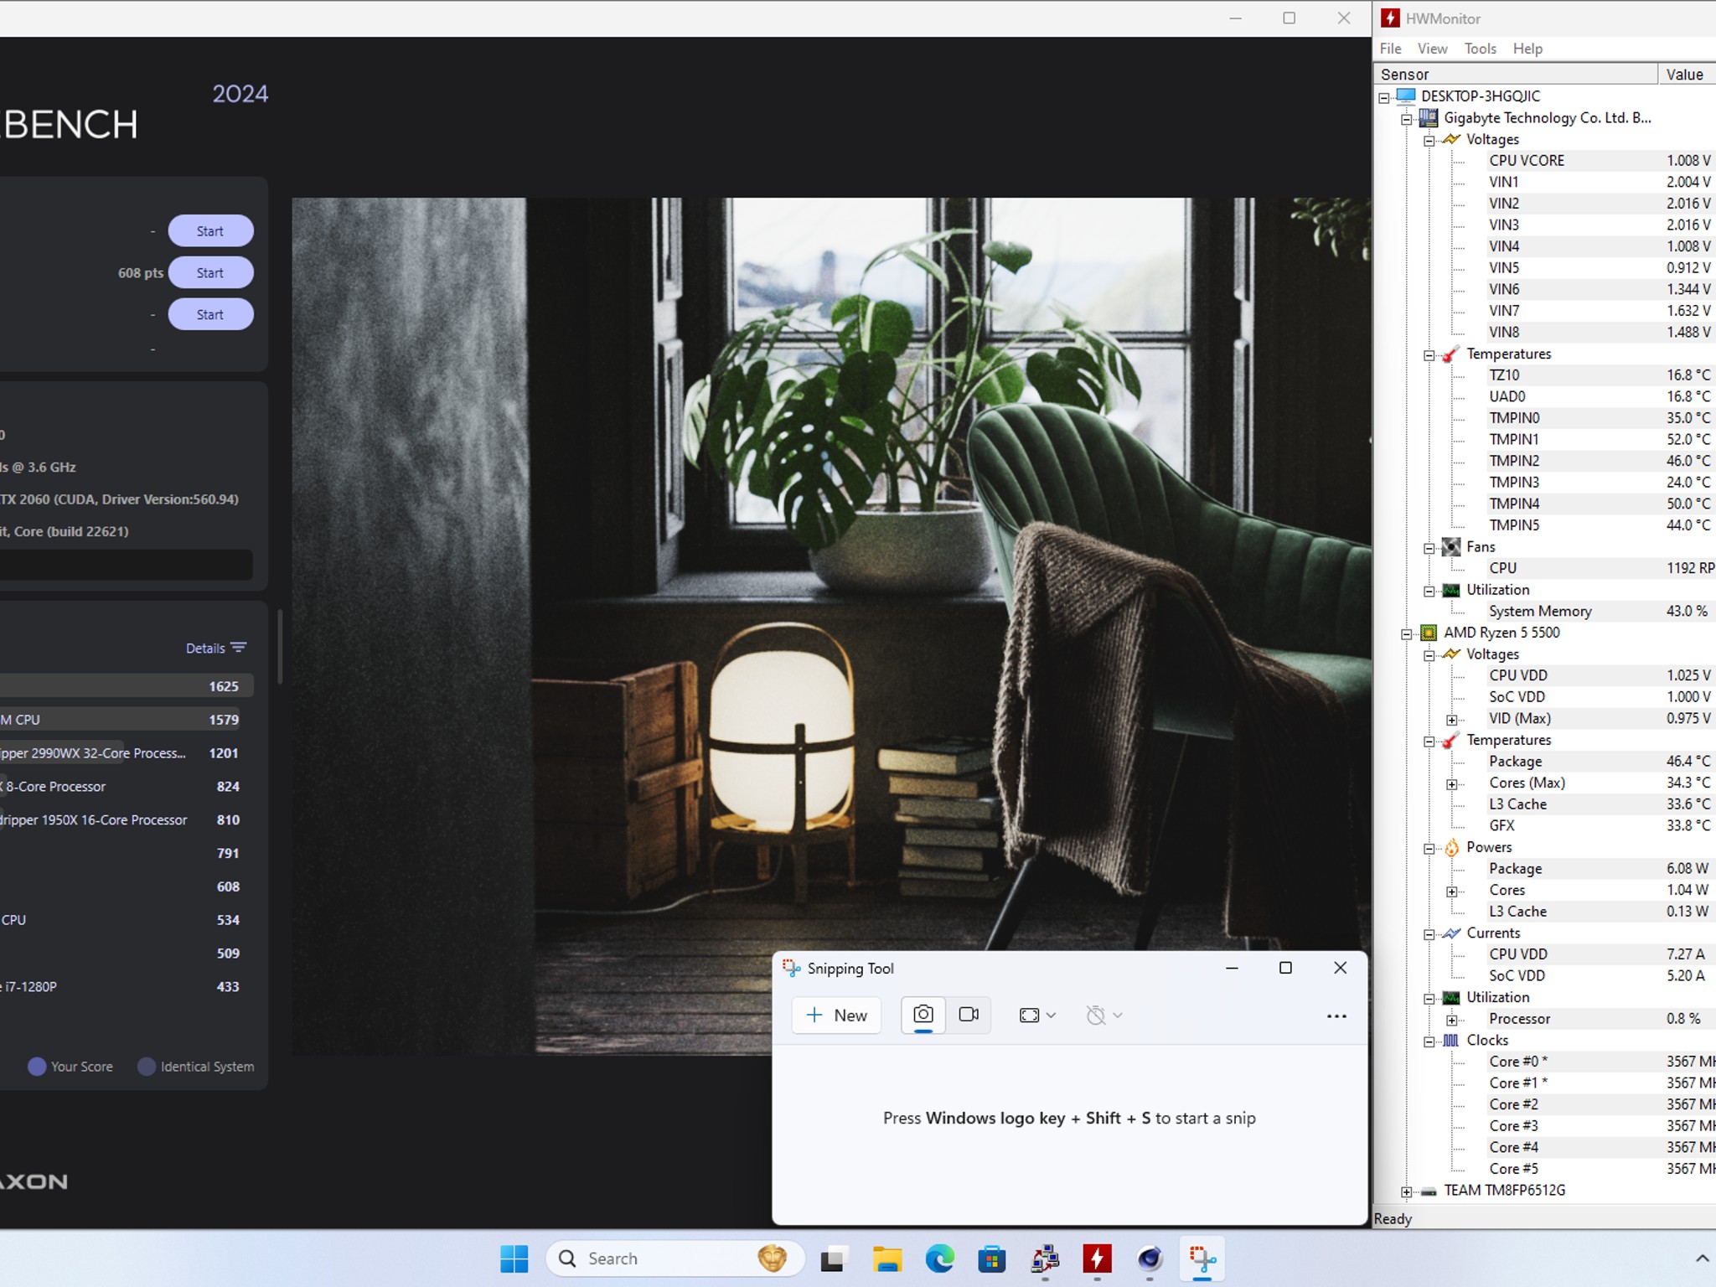
Task: Click the motherboard Temperatures thermometer icon
Action: (x=1451, y=354)
